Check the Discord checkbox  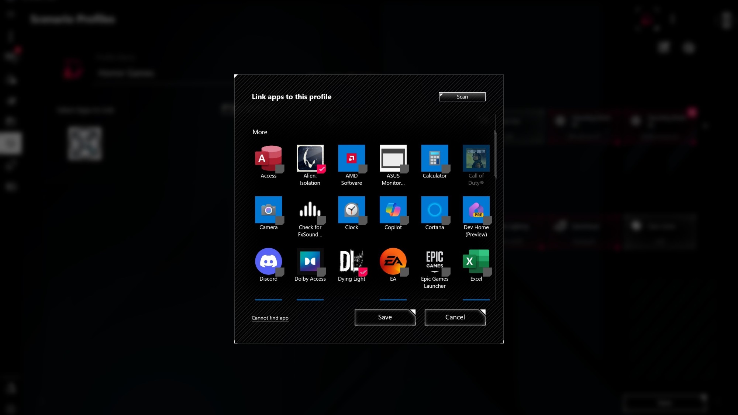280,272
